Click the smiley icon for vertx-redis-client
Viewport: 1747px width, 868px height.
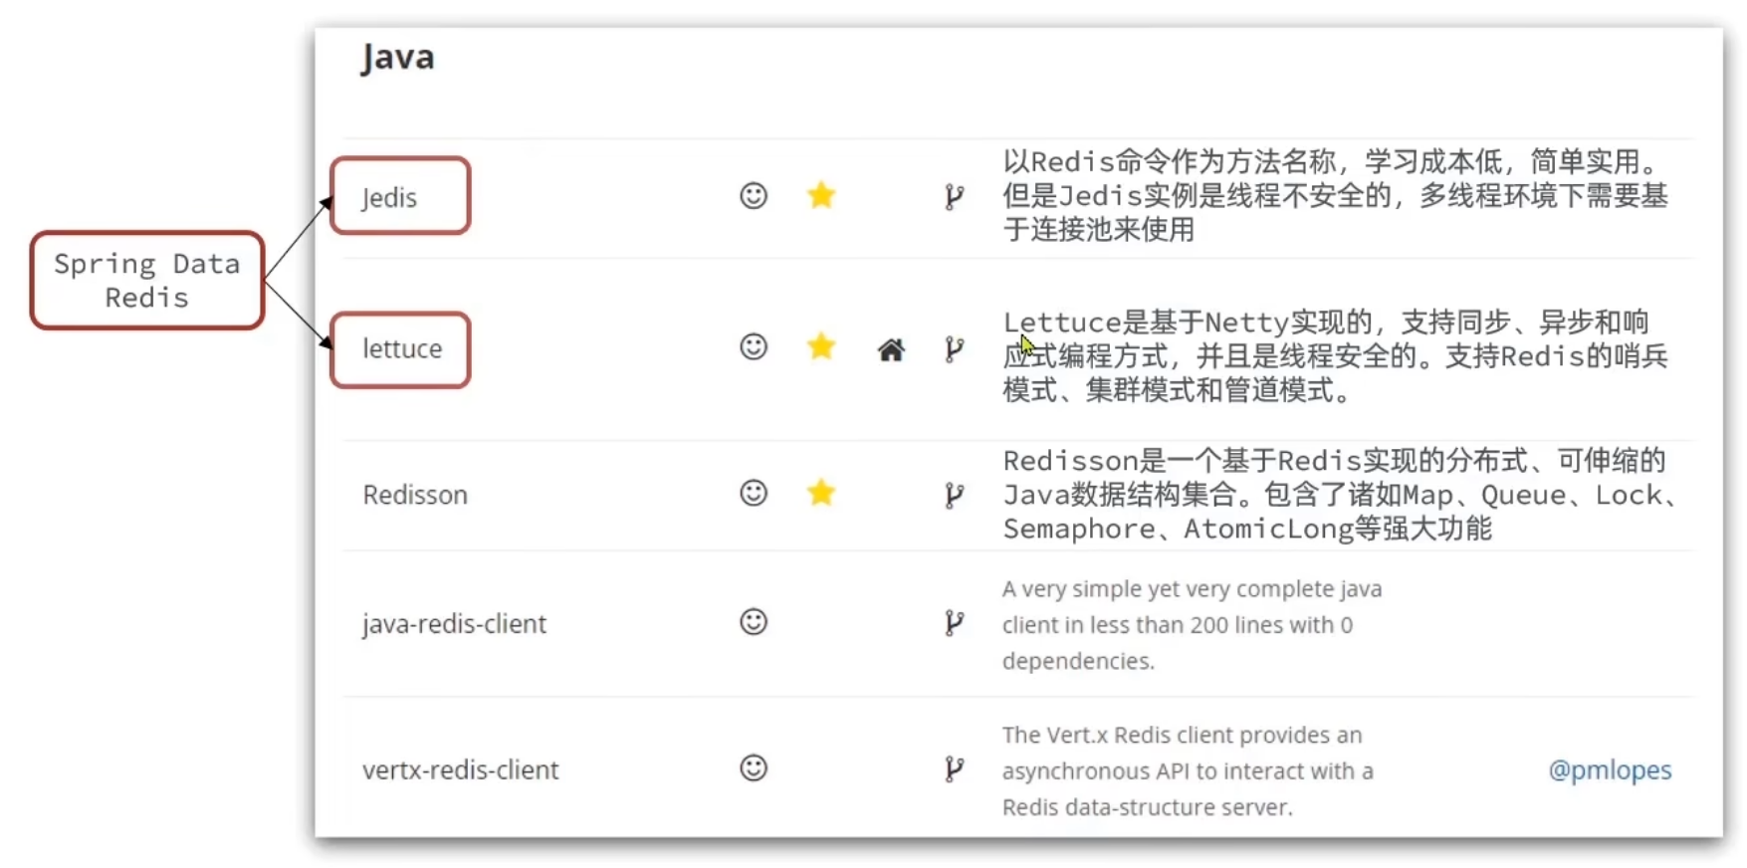click(x=754, y=768)
